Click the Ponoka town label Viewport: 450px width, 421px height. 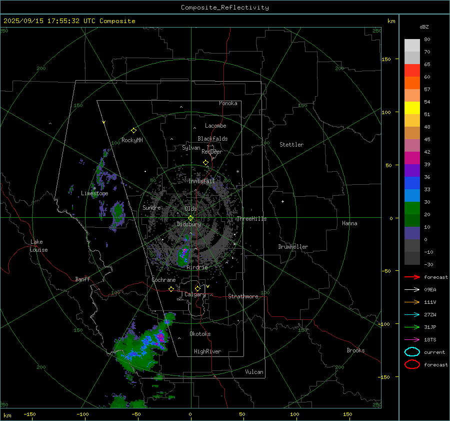(228, 103)
